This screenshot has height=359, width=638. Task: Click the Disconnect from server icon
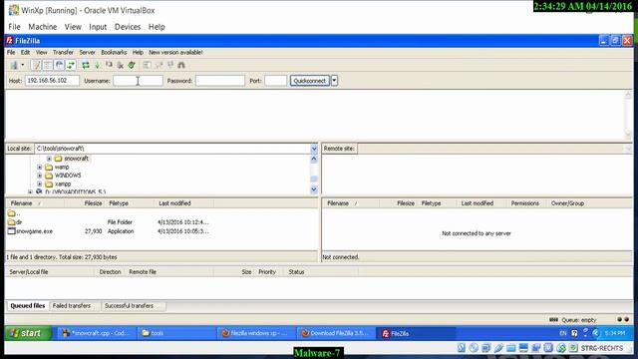click(120, 65)
